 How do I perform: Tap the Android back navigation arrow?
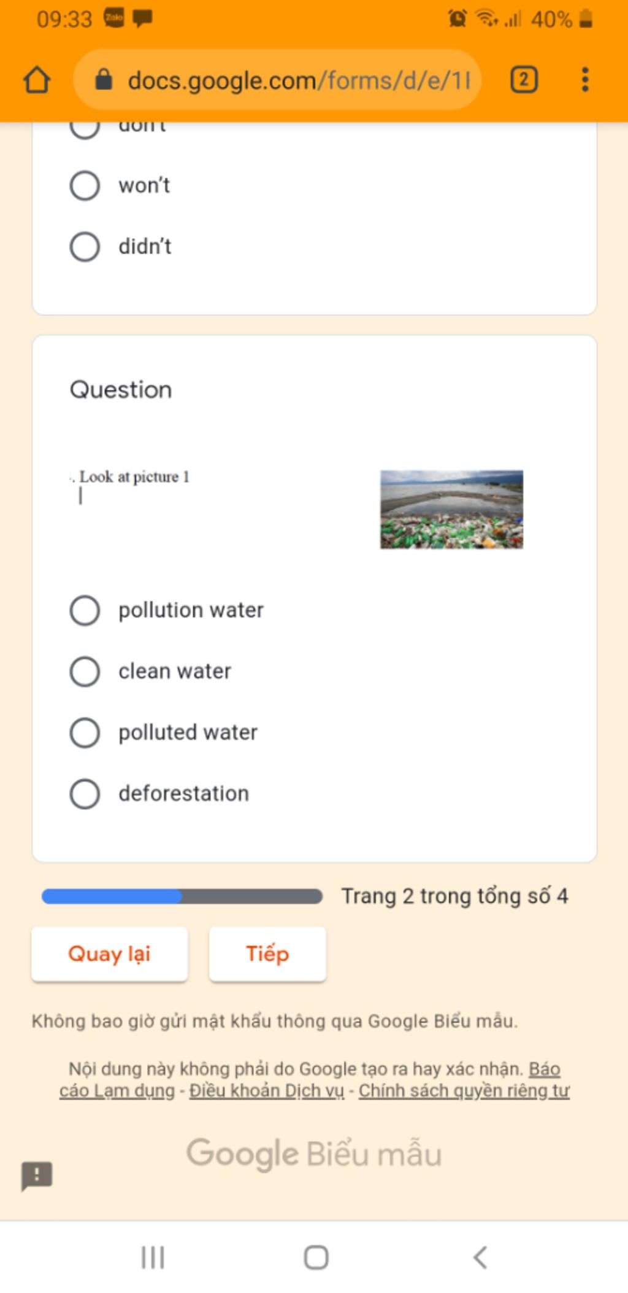coord(480,1257)
